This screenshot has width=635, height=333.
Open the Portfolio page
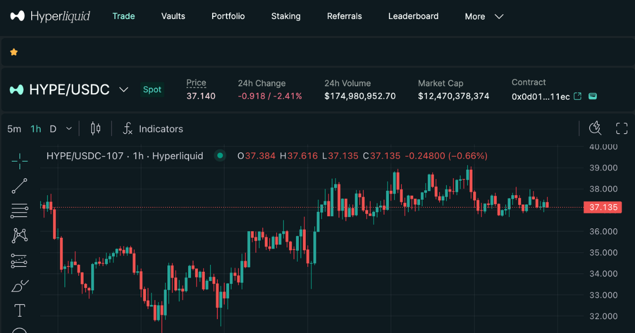tap(228, 16)
